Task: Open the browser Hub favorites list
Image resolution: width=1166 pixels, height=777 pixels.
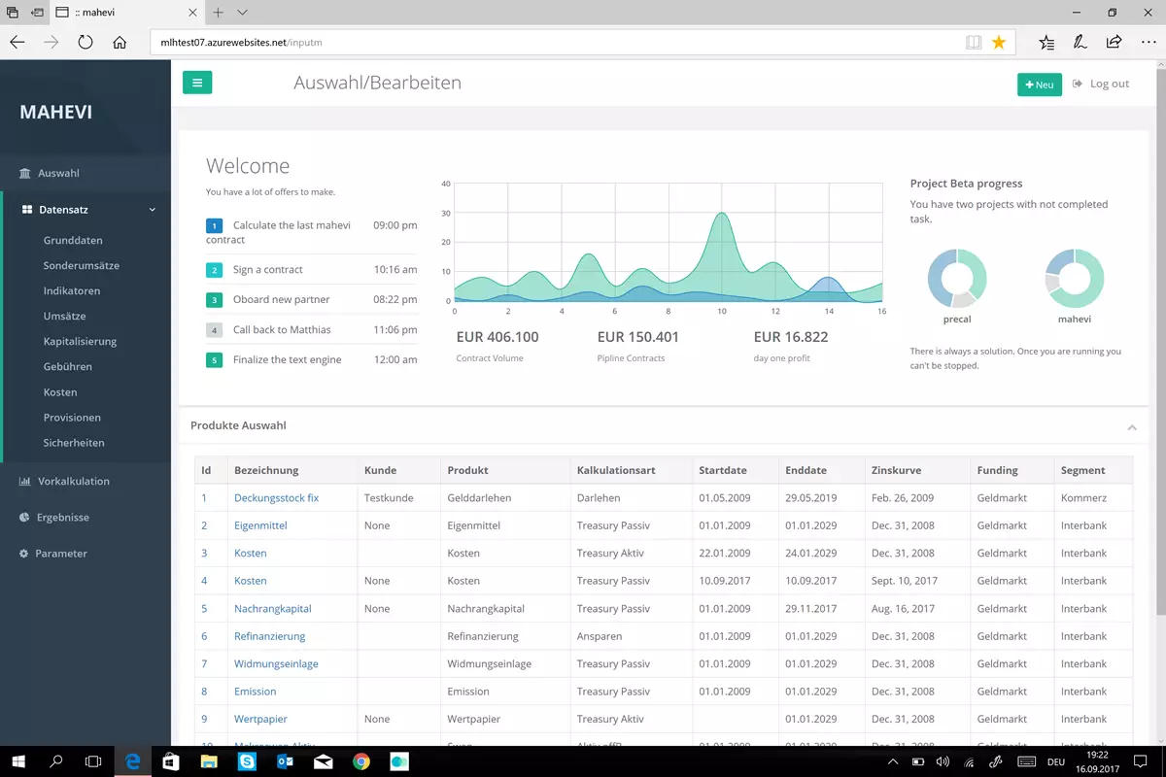Action: (1046, 43)
